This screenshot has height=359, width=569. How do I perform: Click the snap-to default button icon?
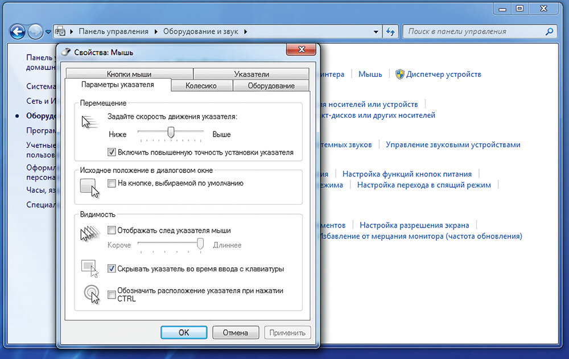90,188
